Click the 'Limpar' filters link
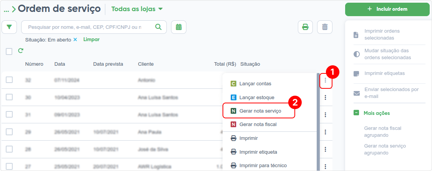The image size is (432, 171). pos(91,39)
